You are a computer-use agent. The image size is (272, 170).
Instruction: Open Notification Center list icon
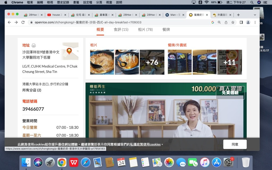pyautogui.click(x=265, y=2)
